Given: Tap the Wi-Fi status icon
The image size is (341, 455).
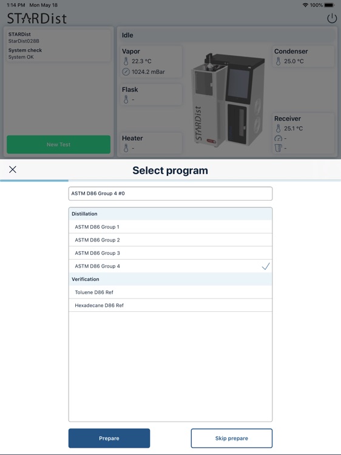Looking at the screenshot, I should coord(305,5).
